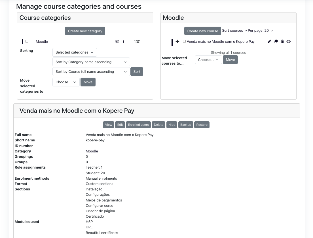Click the Enrolled users button
Screen dimensions: 313x238
138,125
